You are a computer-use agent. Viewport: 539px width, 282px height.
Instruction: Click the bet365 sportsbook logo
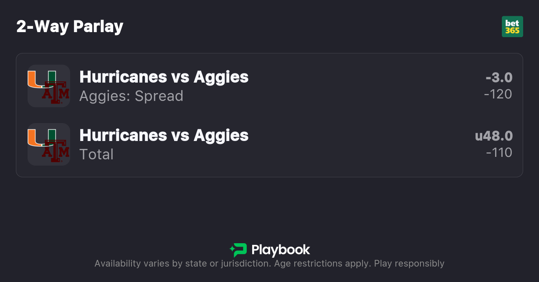[x=512, y=27]
